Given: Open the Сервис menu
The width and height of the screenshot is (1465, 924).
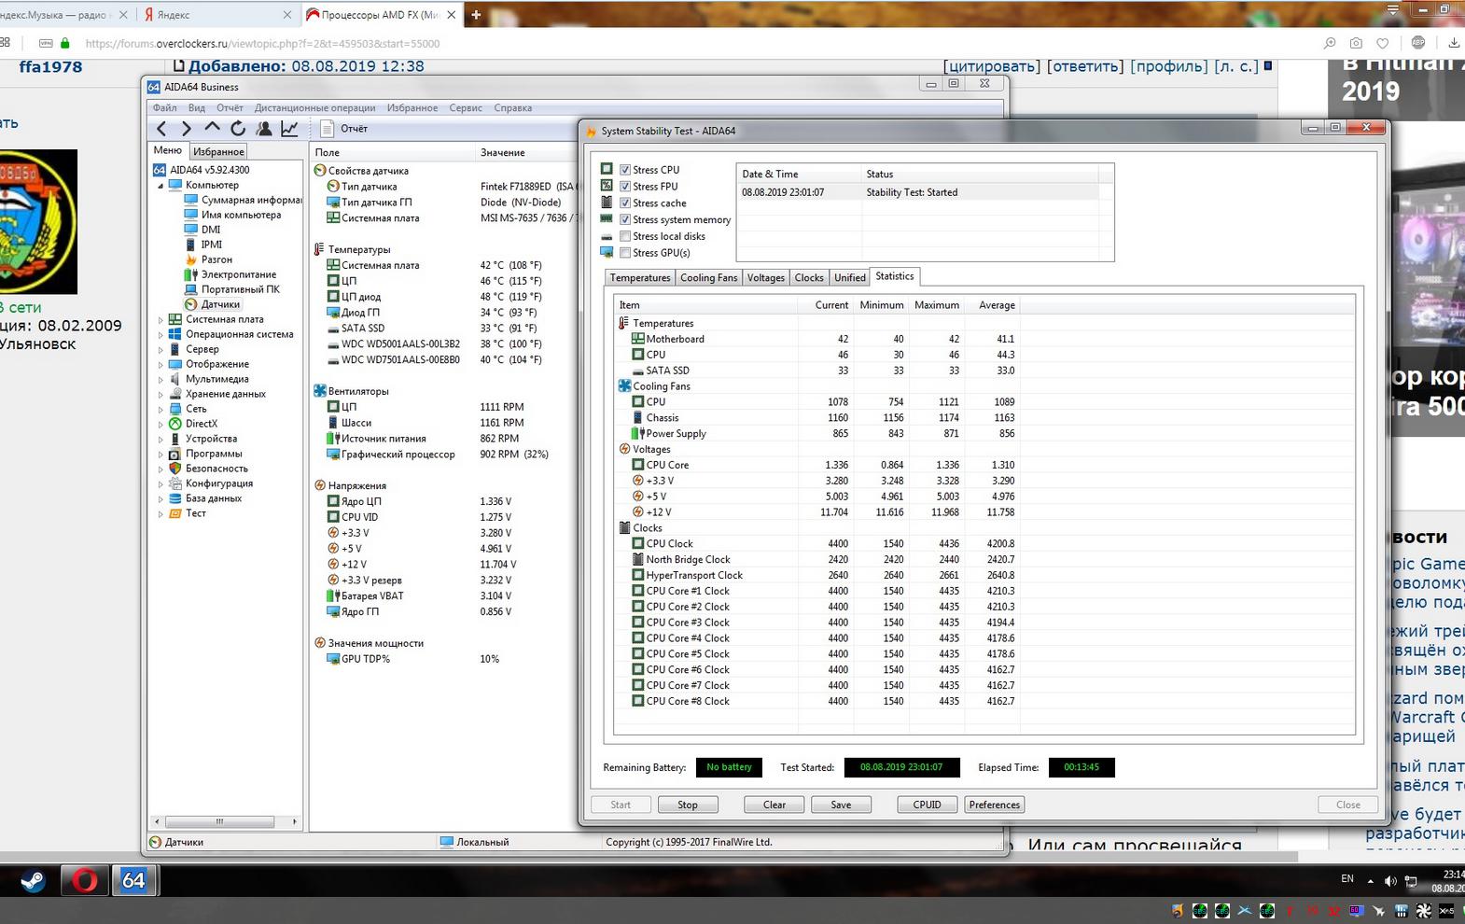Looking at the screenshot, I should (x=465, y=108).
